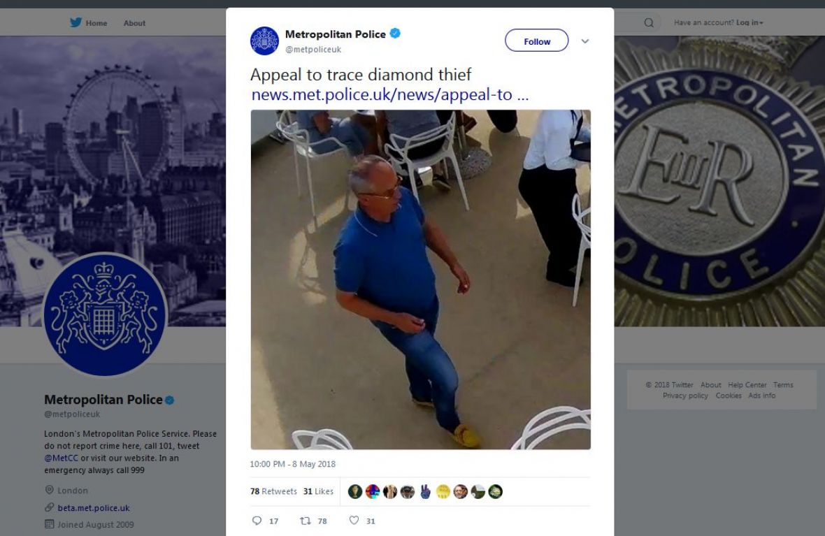Open the news.met.police.uk appeal link
This screenshot has height=536, width=825.
[x=389, y=95]
